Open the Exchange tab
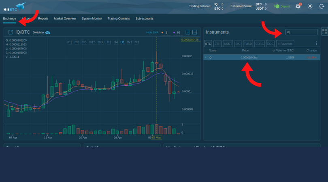This screenshot has height=182, width=328. [x=9, y=19]
